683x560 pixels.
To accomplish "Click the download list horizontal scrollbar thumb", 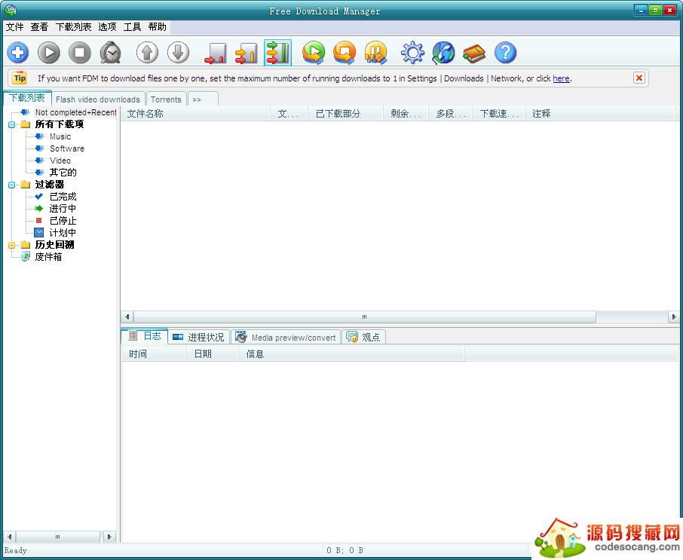I will click(364, 317).
